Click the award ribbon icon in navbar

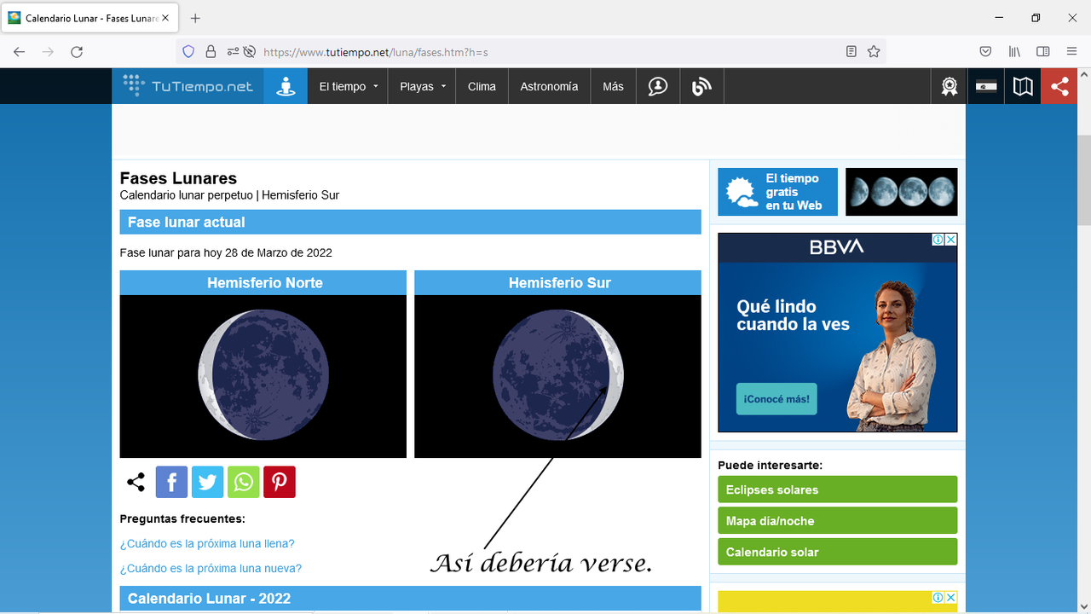949,86
